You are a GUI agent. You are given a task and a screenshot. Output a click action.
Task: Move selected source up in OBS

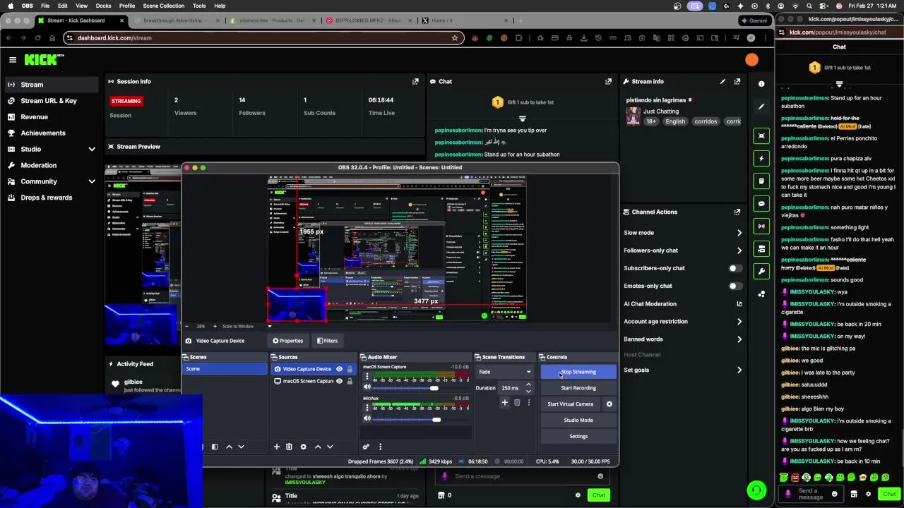[318, 447]
